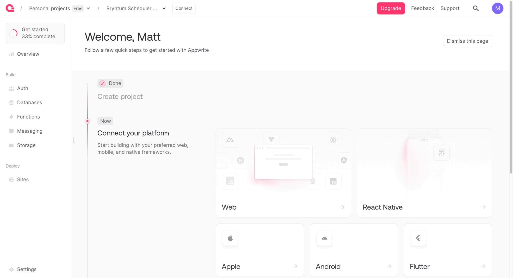The width and height of the screenshot is (513, 278).
Task: Click the Appwrite logo icon
Action: [10, 8]
